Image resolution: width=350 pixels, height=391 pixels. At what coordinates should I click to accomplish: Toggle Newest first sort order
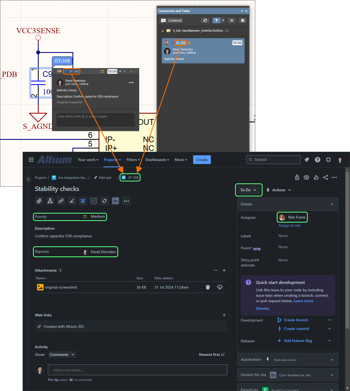coord(212,354)
